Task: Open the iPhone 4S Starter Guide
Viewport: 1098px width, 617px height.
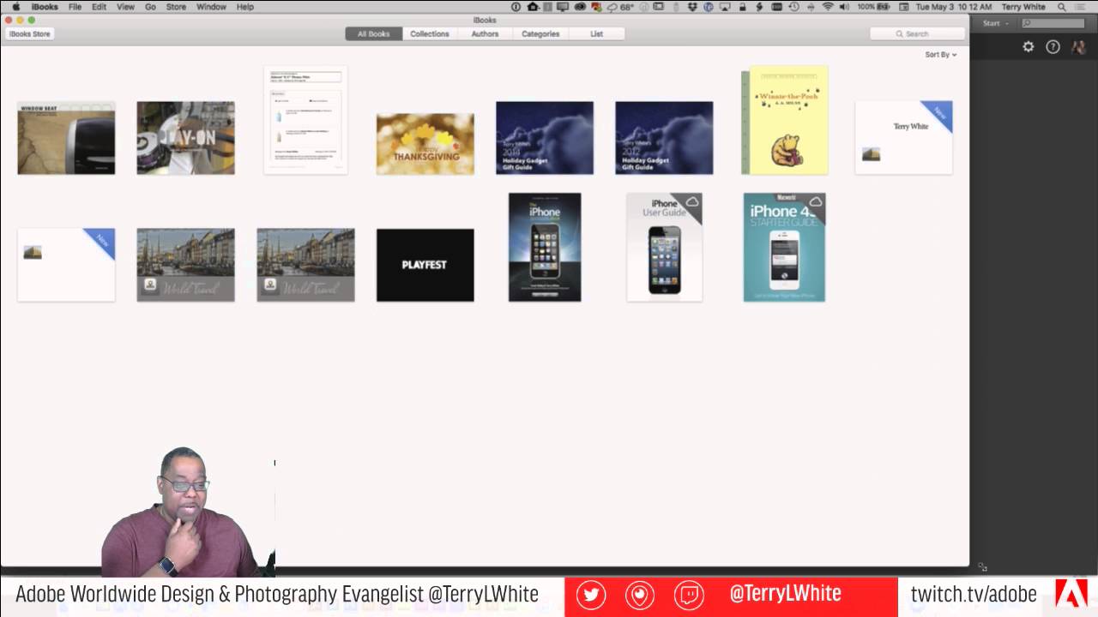Action: [784, 247]
